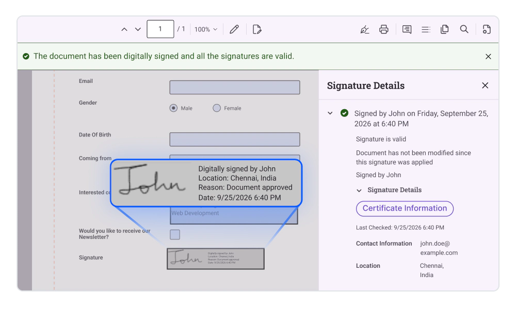Open the 100% zoom dropdown
The height and width of the screenshot is (309, 516).
point(206,29)
